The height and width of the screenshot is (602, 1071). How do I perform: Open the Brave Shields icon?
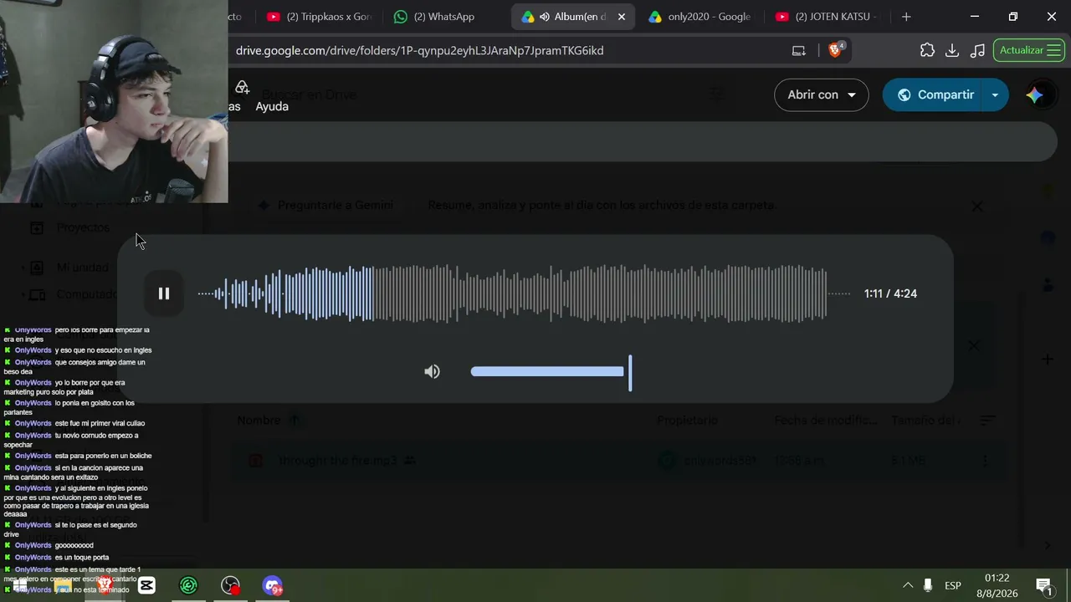(835, 50)
